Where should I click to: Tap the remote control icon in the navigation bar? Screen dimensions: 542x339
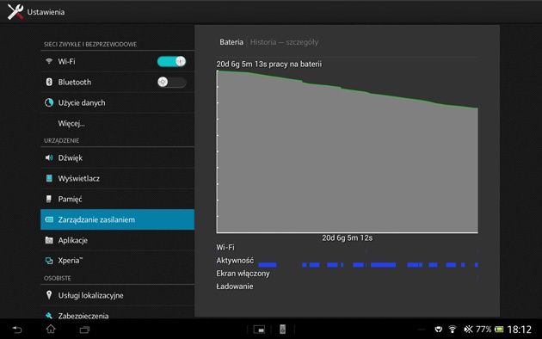point(282,330)
